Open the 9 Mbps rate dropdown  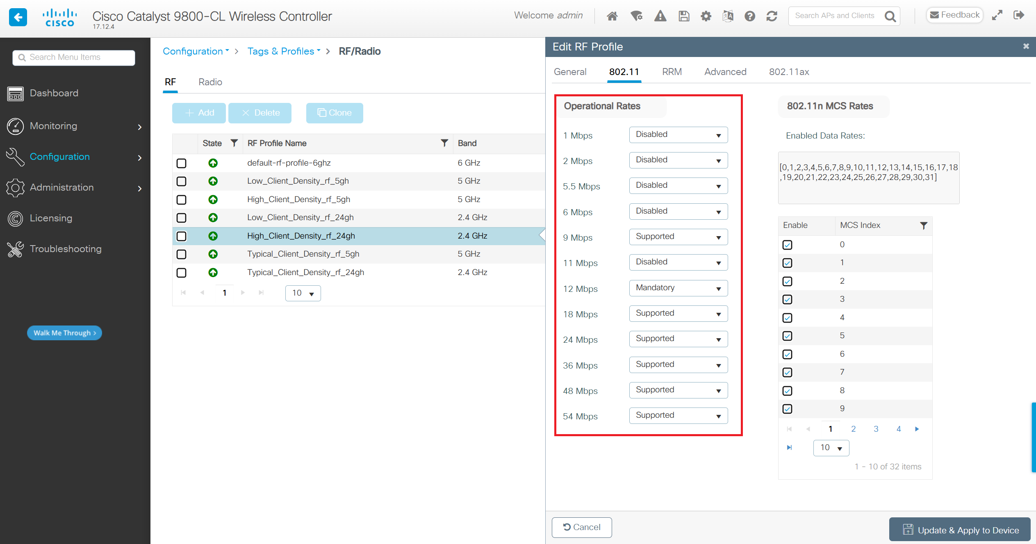coord(679,237)
